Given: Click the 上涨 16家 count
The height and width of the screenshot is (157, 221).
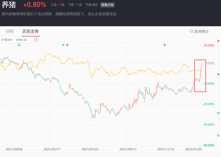Looking at the screenshot, I should [x=57, y=5].
